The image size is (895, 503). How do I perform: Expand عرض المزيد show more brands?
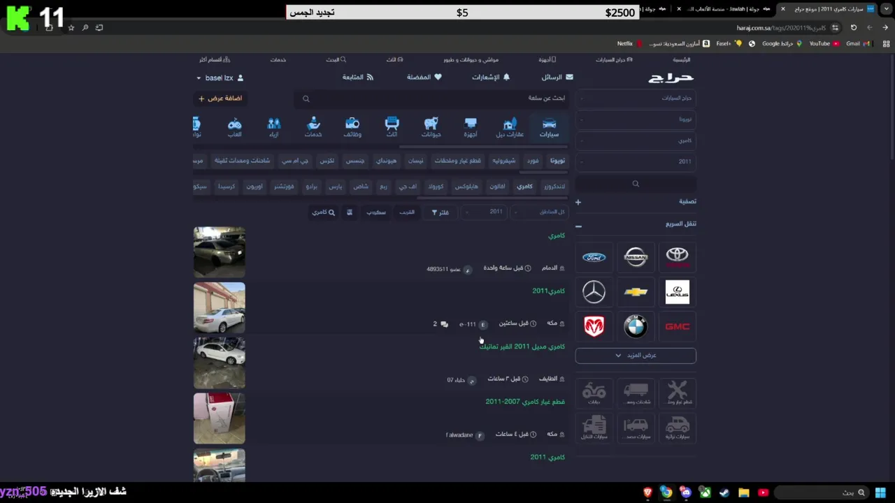[x=636, y=356]
